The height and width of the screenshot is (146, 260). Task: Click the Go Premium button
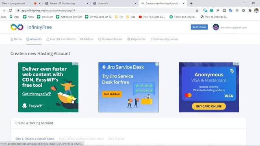click(x=199, y=27)
